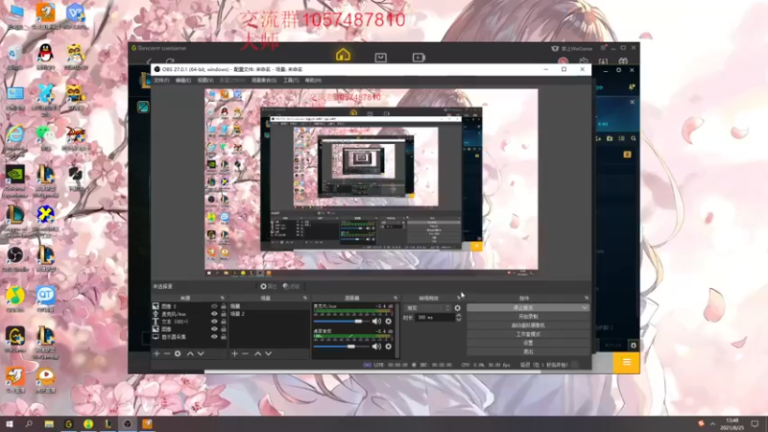The height and width of the screenshot is (432, 768).
Task: Toggle lock on 显示器采集 source
Action: pyautogui.click(x=224, y=337)
